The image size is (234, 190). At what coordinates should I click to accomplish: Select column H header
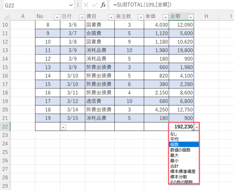(x=206, y=16)
